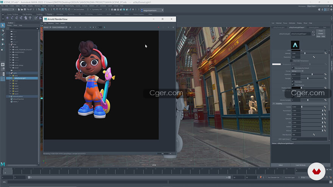Select the Lasso select tool

(3, 31)
